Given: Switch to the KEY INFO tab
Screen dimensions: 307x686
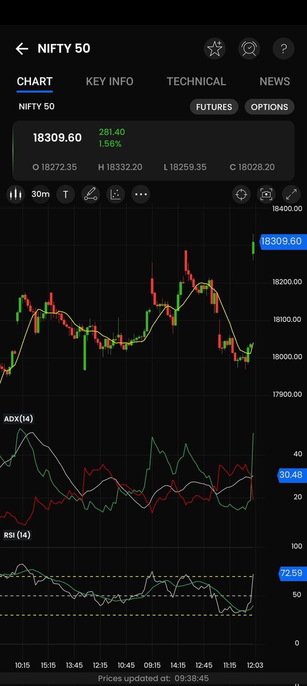Looking at the screenshot, I should pos(110,82).
